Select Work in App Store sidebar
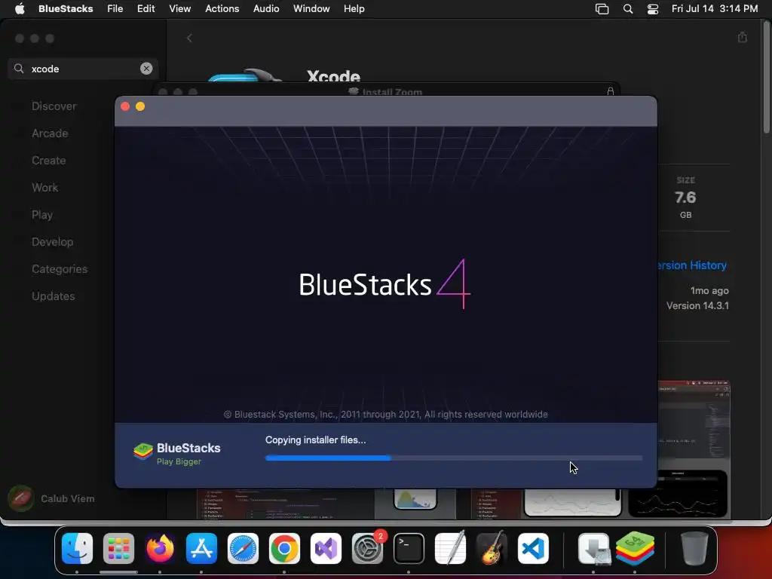 [x=44, y=188]
